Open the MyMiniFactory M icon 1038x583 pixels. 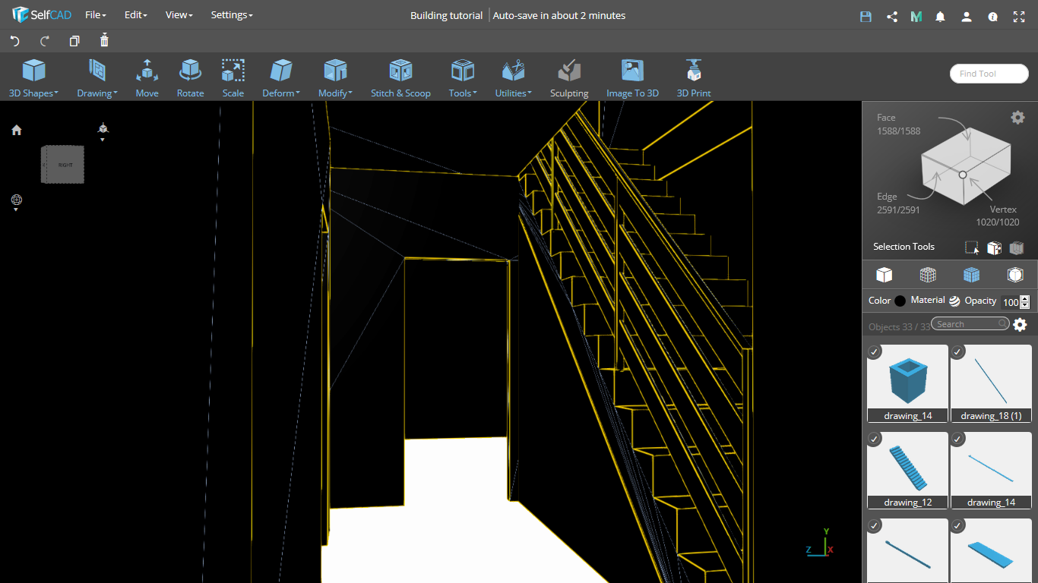(916, 16)
